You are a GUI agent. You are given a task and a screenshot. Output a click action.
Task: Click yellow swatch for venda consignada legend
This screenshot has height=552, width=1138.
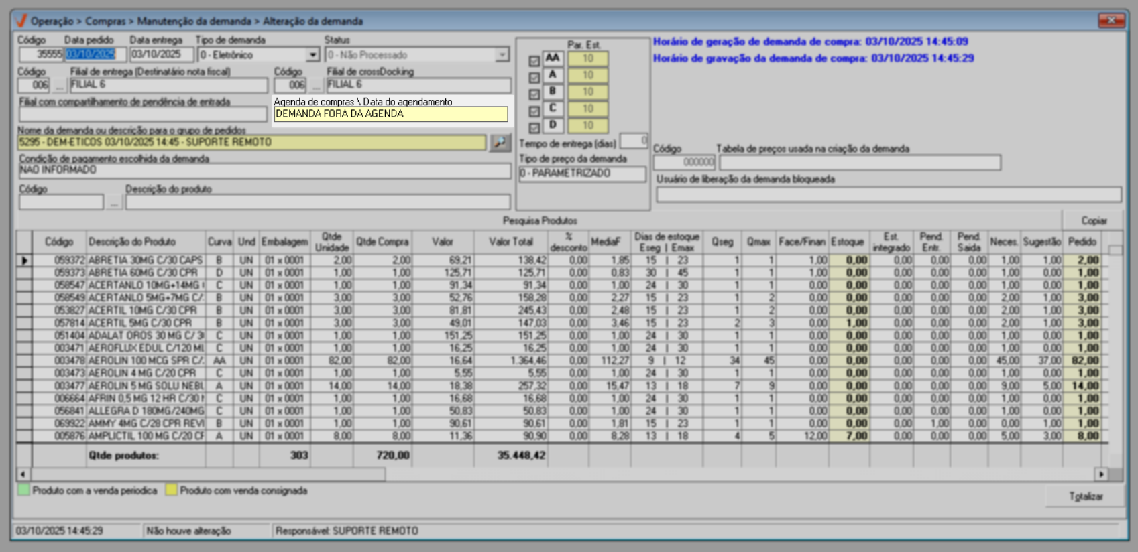point(172,490)
